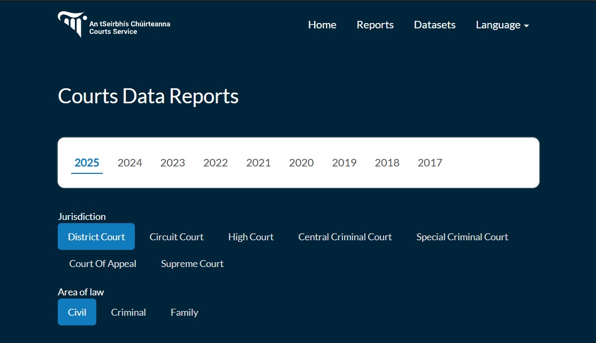
Task: Select District Court jurisdiction
Action: coord(96,237)
